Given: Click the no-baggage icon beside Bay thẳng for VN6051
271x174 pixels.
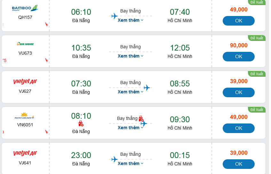Looking at the screenshot, I should 141,119.
